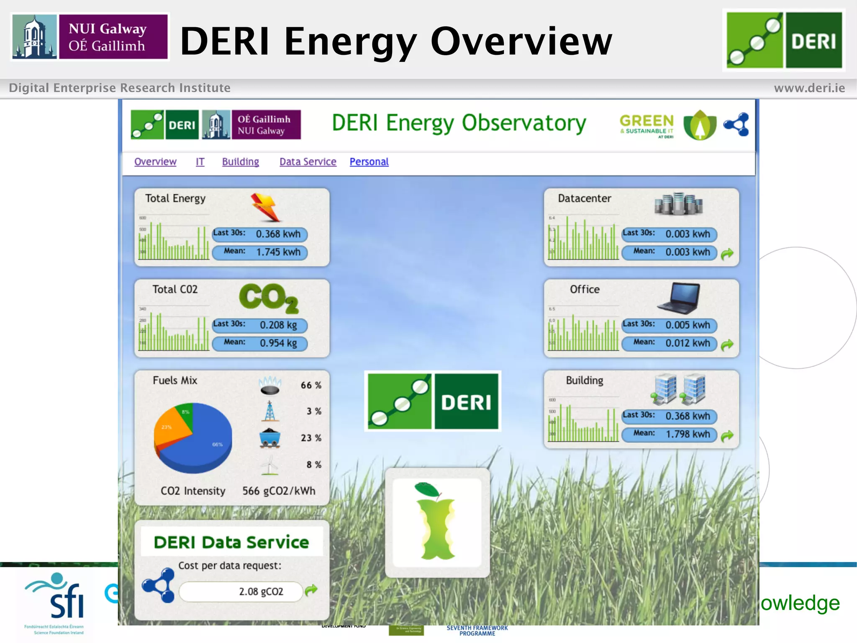Viewport: 857px width, 643px height.
Task: Click the green CO2 icon
Action: coord(269,298)
